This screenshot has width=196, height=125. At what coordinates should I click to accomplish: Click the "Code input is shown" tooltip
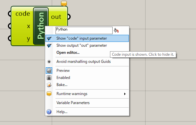143,54
